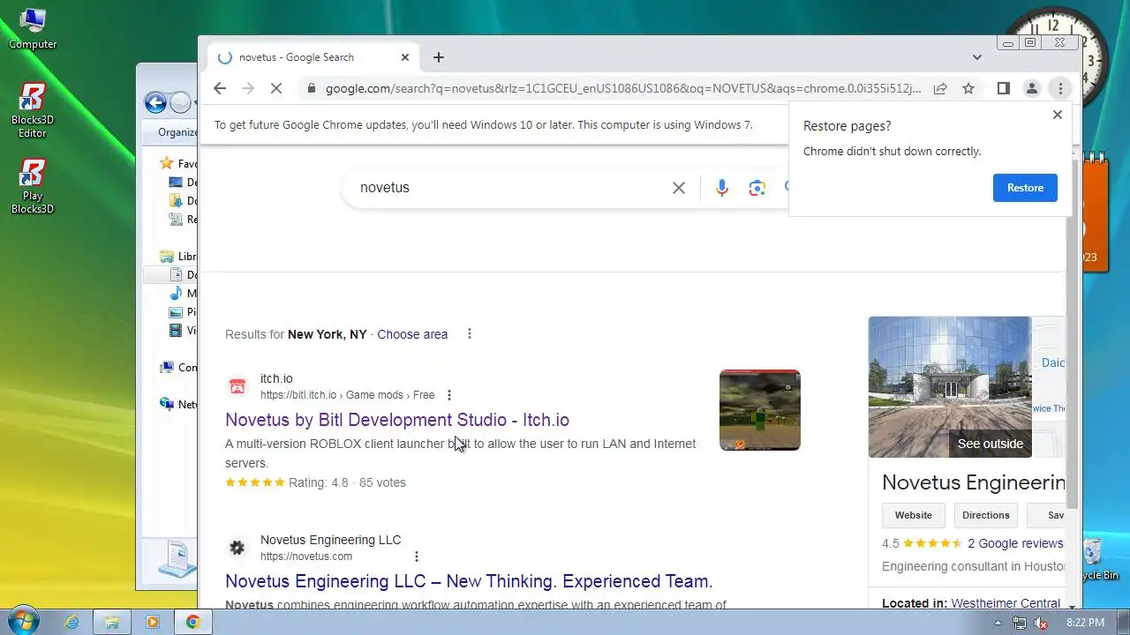Click the Chrome address bar URL
The height and width of the screenshot is (635, 1130).
click(622, 88)
